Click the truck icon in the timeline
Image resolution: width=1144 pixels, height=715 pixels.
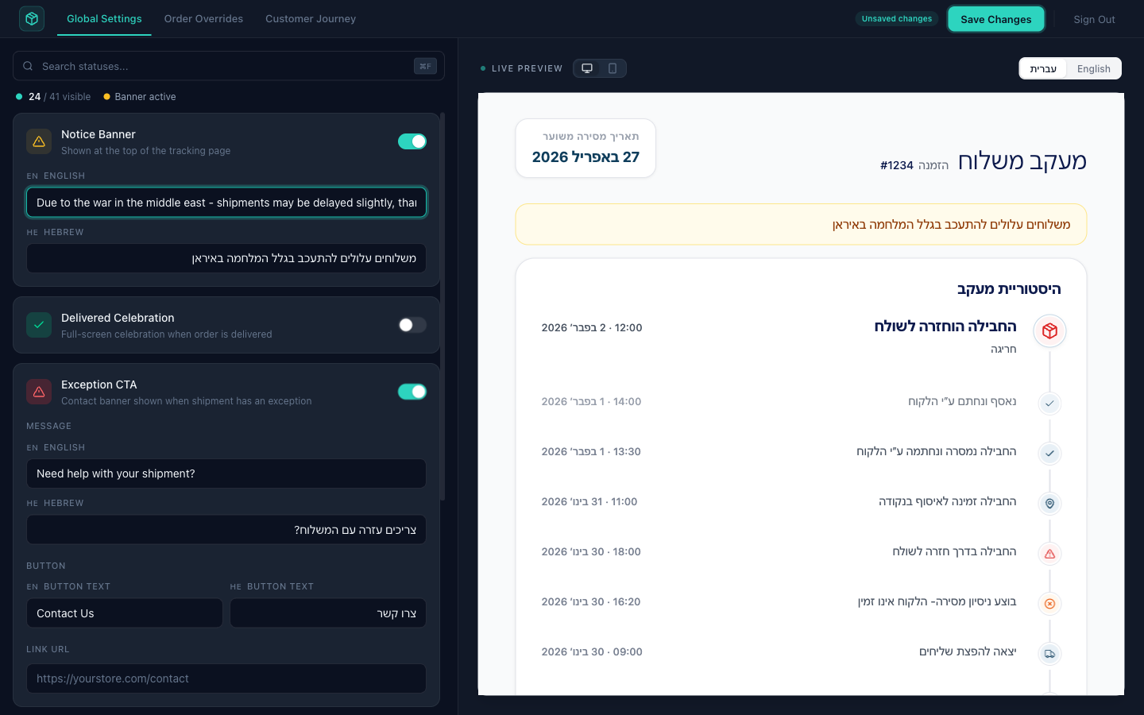point(1049,654)
